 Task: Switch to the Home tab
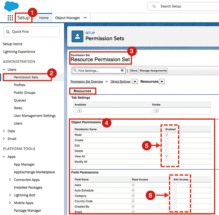click(x=44, y=18)
